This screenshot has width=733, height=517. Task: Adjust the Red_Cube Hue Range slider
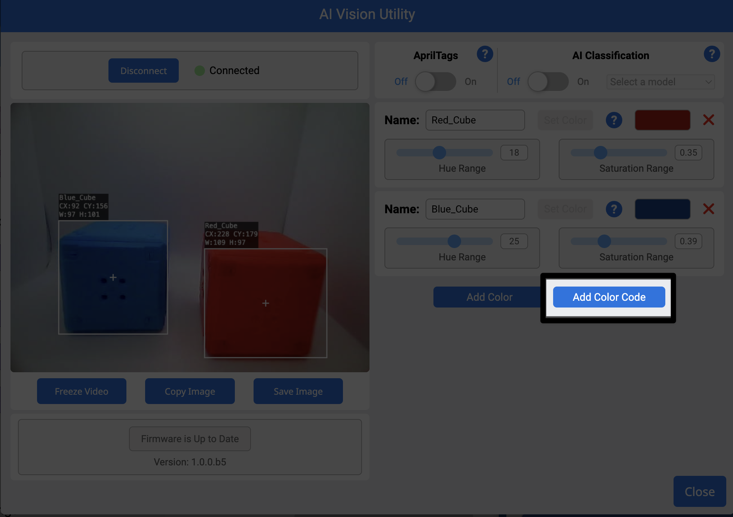441,153
